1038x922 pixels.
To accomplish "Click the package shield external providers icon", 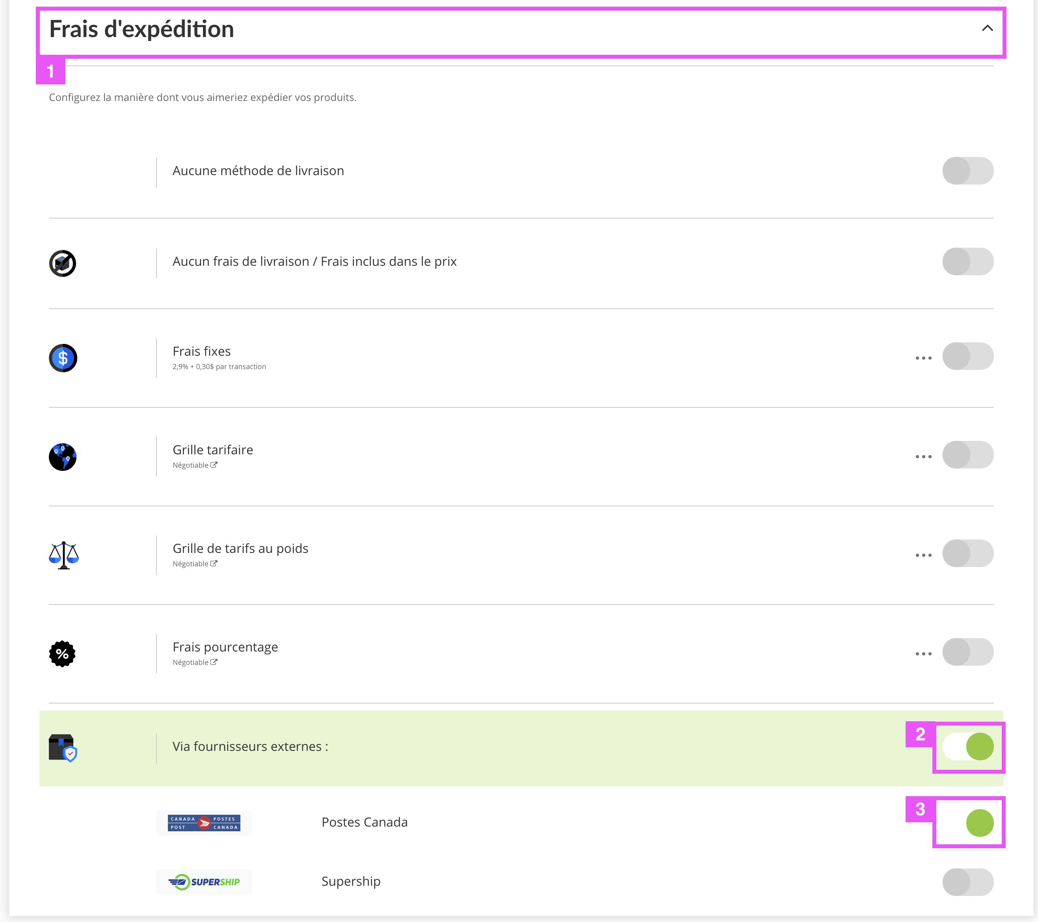I will 63,748.
